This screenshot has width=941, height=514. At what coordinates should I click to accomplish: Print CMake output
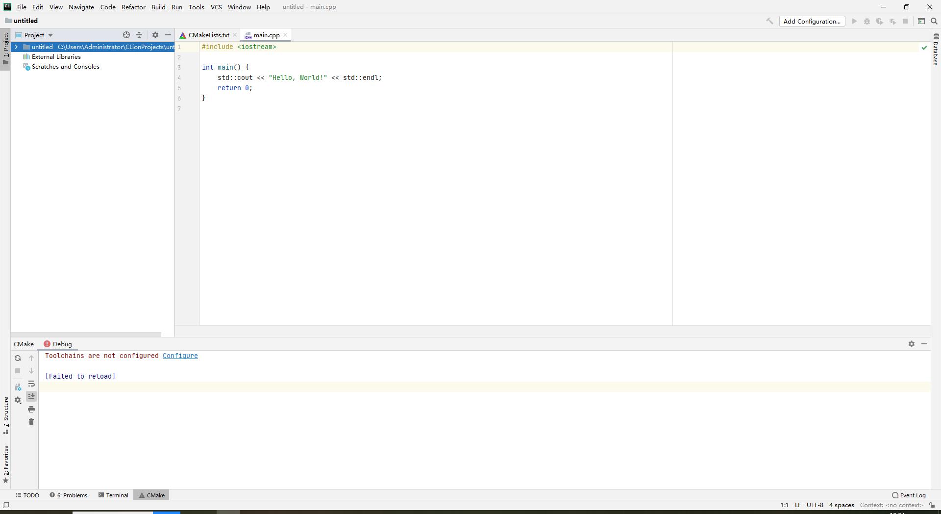[31, 409]
